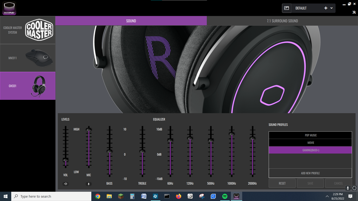Select the MM311 mouse device
Viewport: 358px width, 201px height.
click(x=28, y=58)
